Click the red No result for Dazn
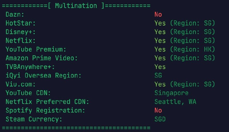Viewport: 229px width, 132px height. (158, 14)
